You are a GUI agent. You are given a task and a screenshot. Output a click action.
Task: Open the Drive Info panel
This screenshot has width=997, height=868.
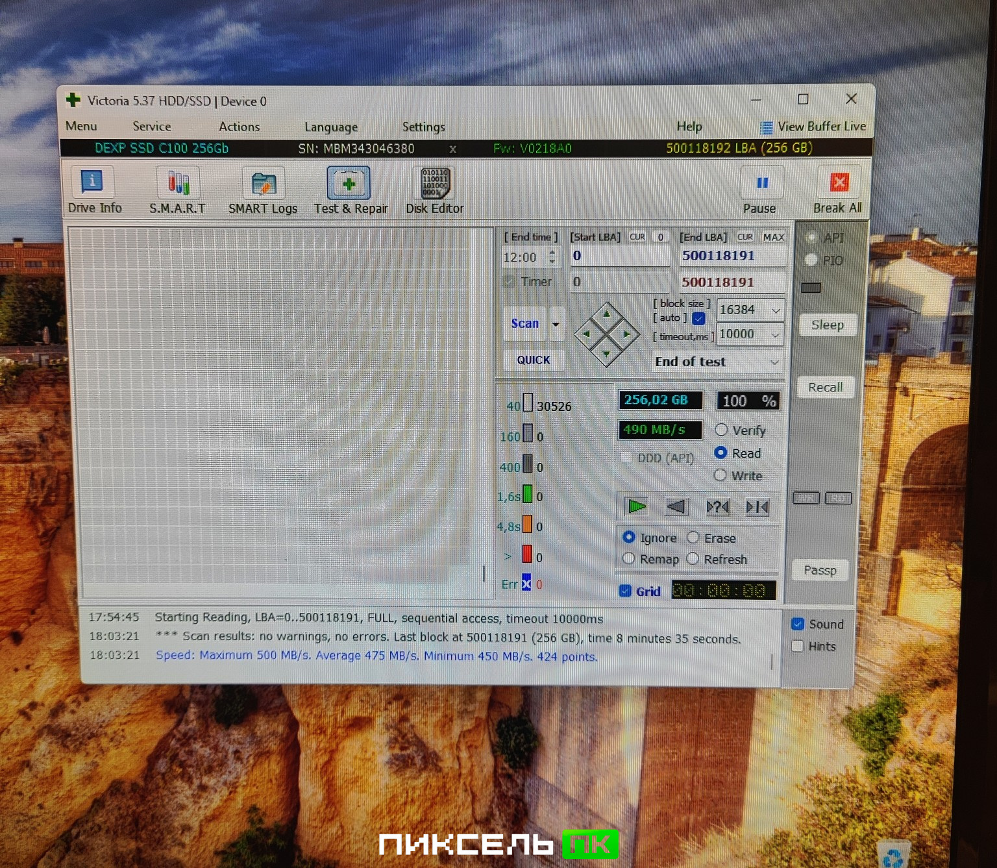(x=94, y=190)
